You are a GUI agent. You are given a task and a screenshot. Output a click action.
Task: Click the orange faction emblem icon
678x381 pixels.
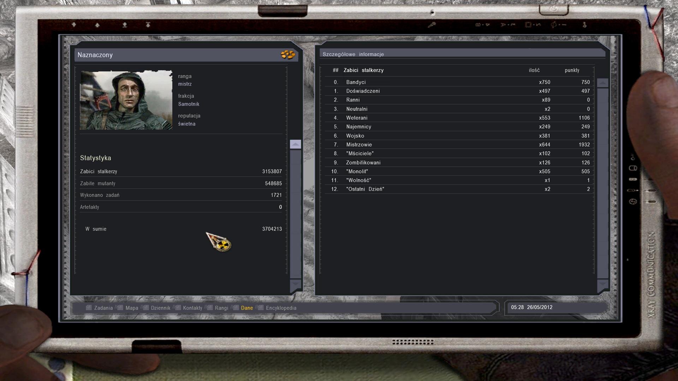click(288, 55)
